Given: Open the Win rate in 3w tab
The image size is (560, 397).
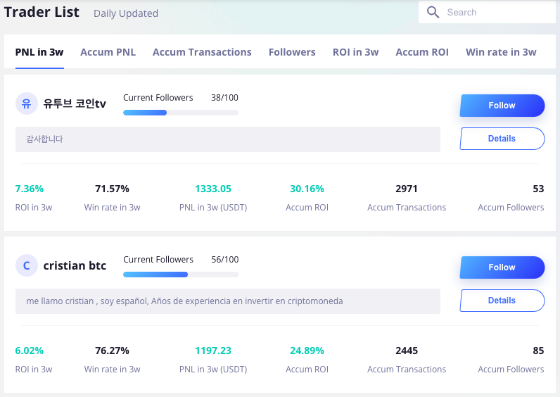Looking at the screenshot, I should coord(501,52).
